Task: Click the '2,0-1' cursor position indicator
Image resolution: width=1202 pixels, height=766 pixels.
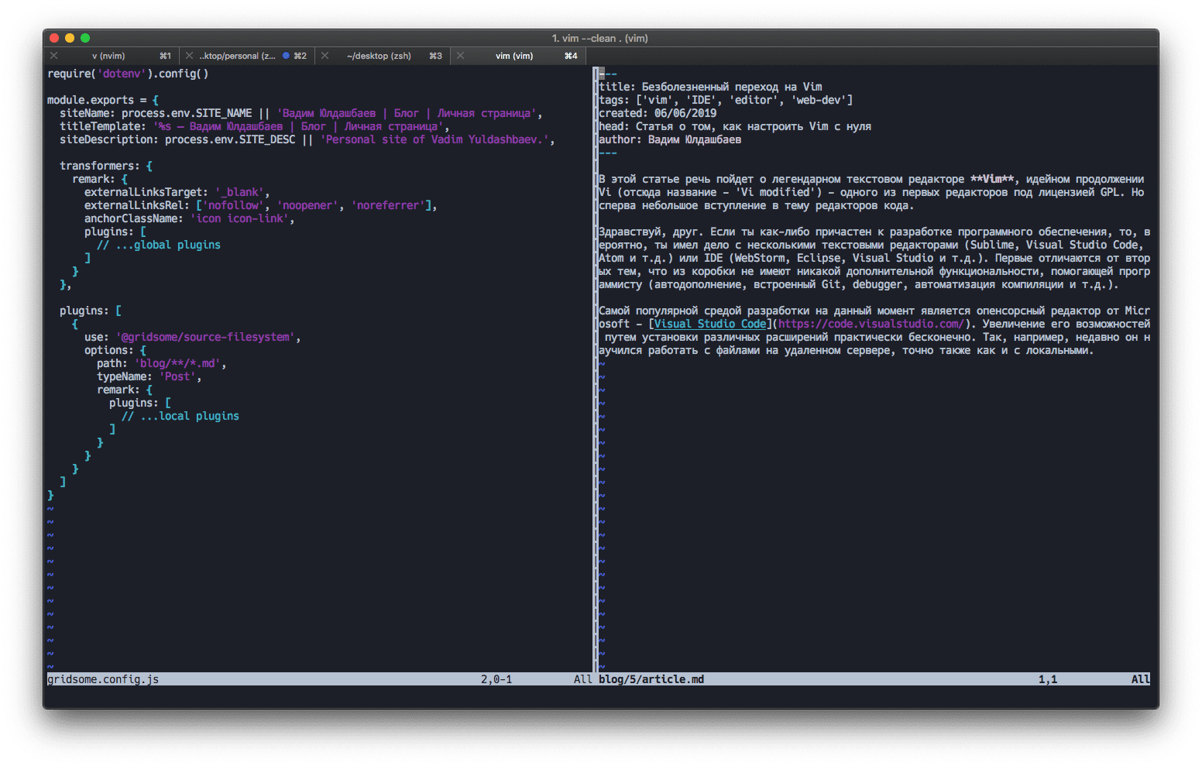Action: pyautogui.click(x=496, y=679)
